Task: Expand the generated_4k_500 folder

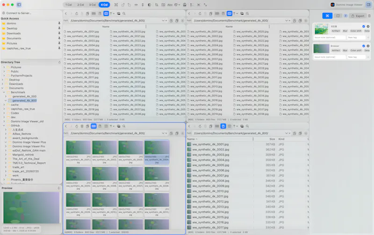Action: [x=6, y=96]
